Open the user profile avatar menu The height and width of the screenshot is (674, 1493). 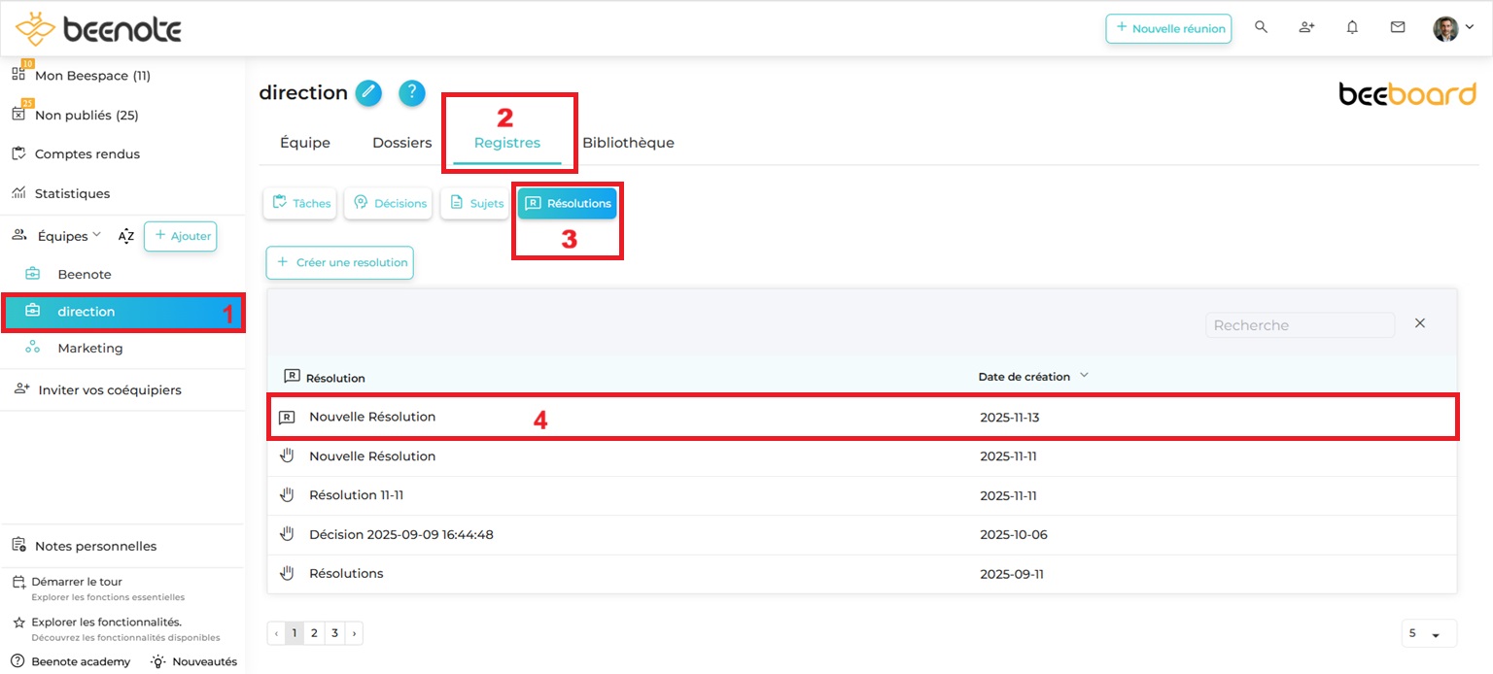(1452, 28)
